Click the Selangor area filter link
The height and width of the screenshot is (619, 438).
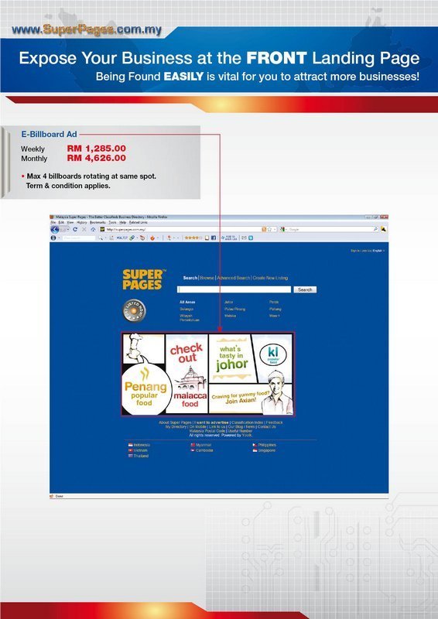(186, 309)
